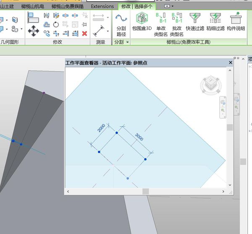Select the Split Element tool
Image resolution: width=252 pixels, height=234 pixels.
[x=66, y=16]
